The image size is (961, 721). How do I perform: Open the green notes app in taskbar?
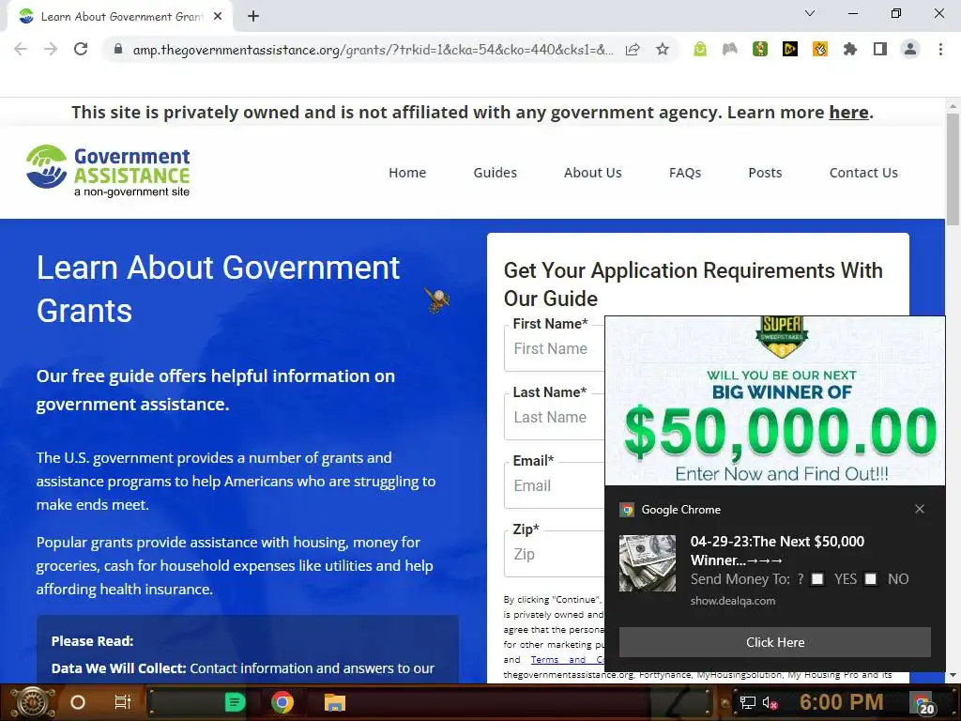click(x=235, y=702)
